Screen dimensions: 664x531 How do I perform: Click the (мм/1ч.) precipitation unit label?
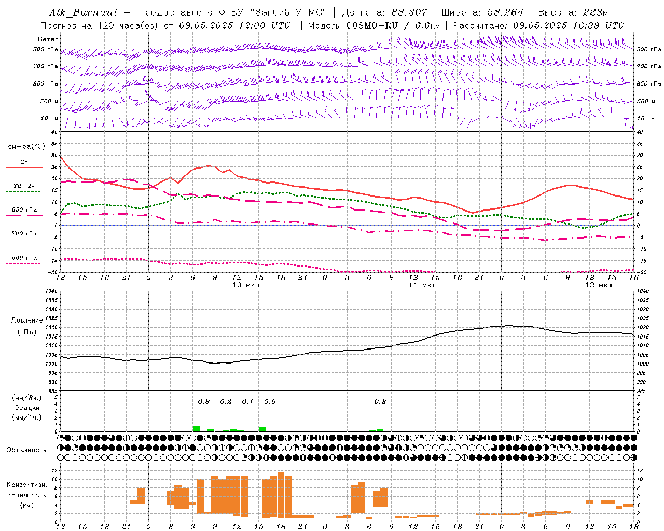(x=27, y=417)
